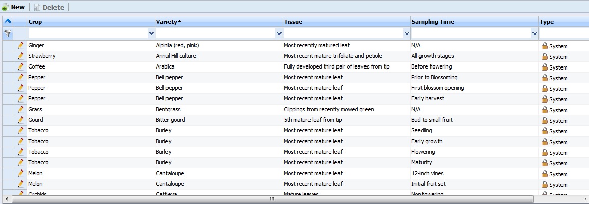
Task: Select the Ginger crop cell
Action: [91, 45]
